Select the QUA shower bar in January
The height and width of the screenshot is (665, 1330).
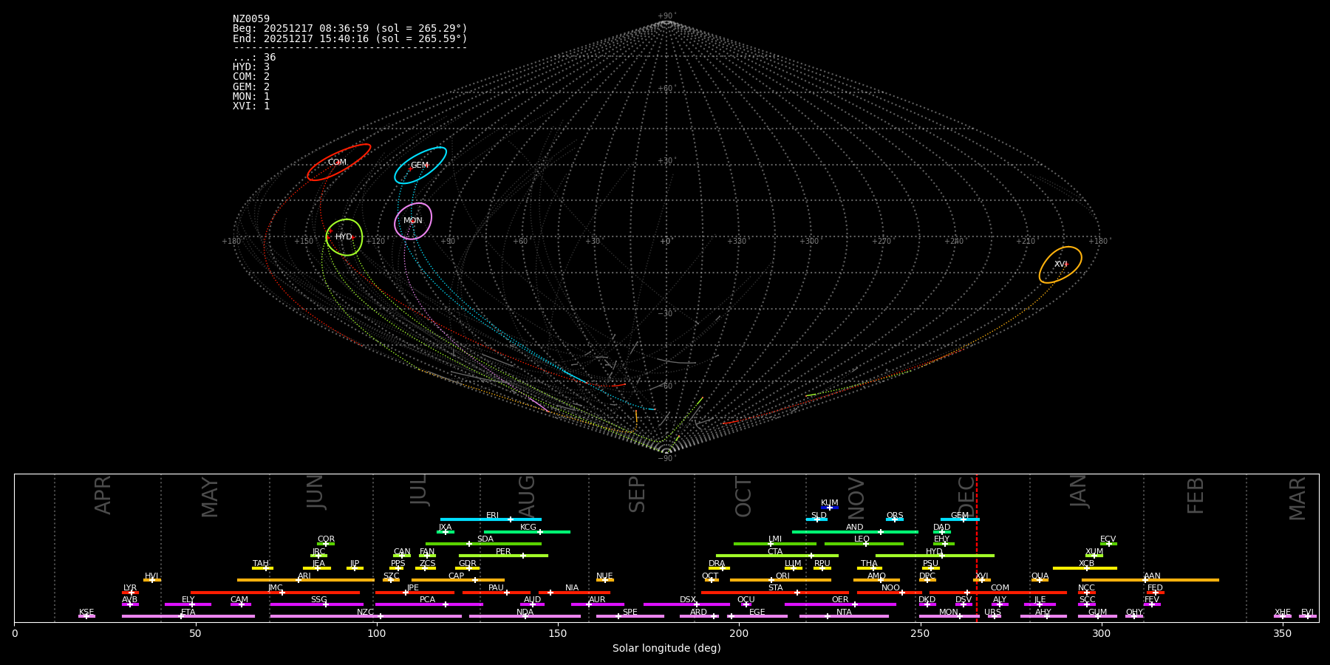click(x=1040, y=580)
